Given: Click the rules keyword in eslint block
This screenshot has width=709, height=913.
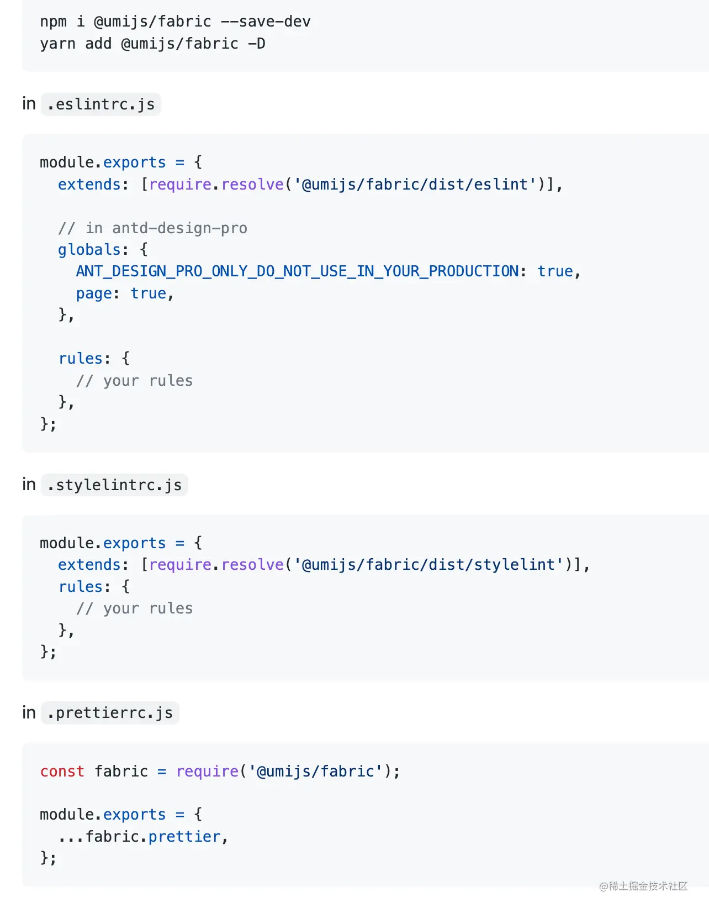Looking at the screenshot, I should coord(80,359).
